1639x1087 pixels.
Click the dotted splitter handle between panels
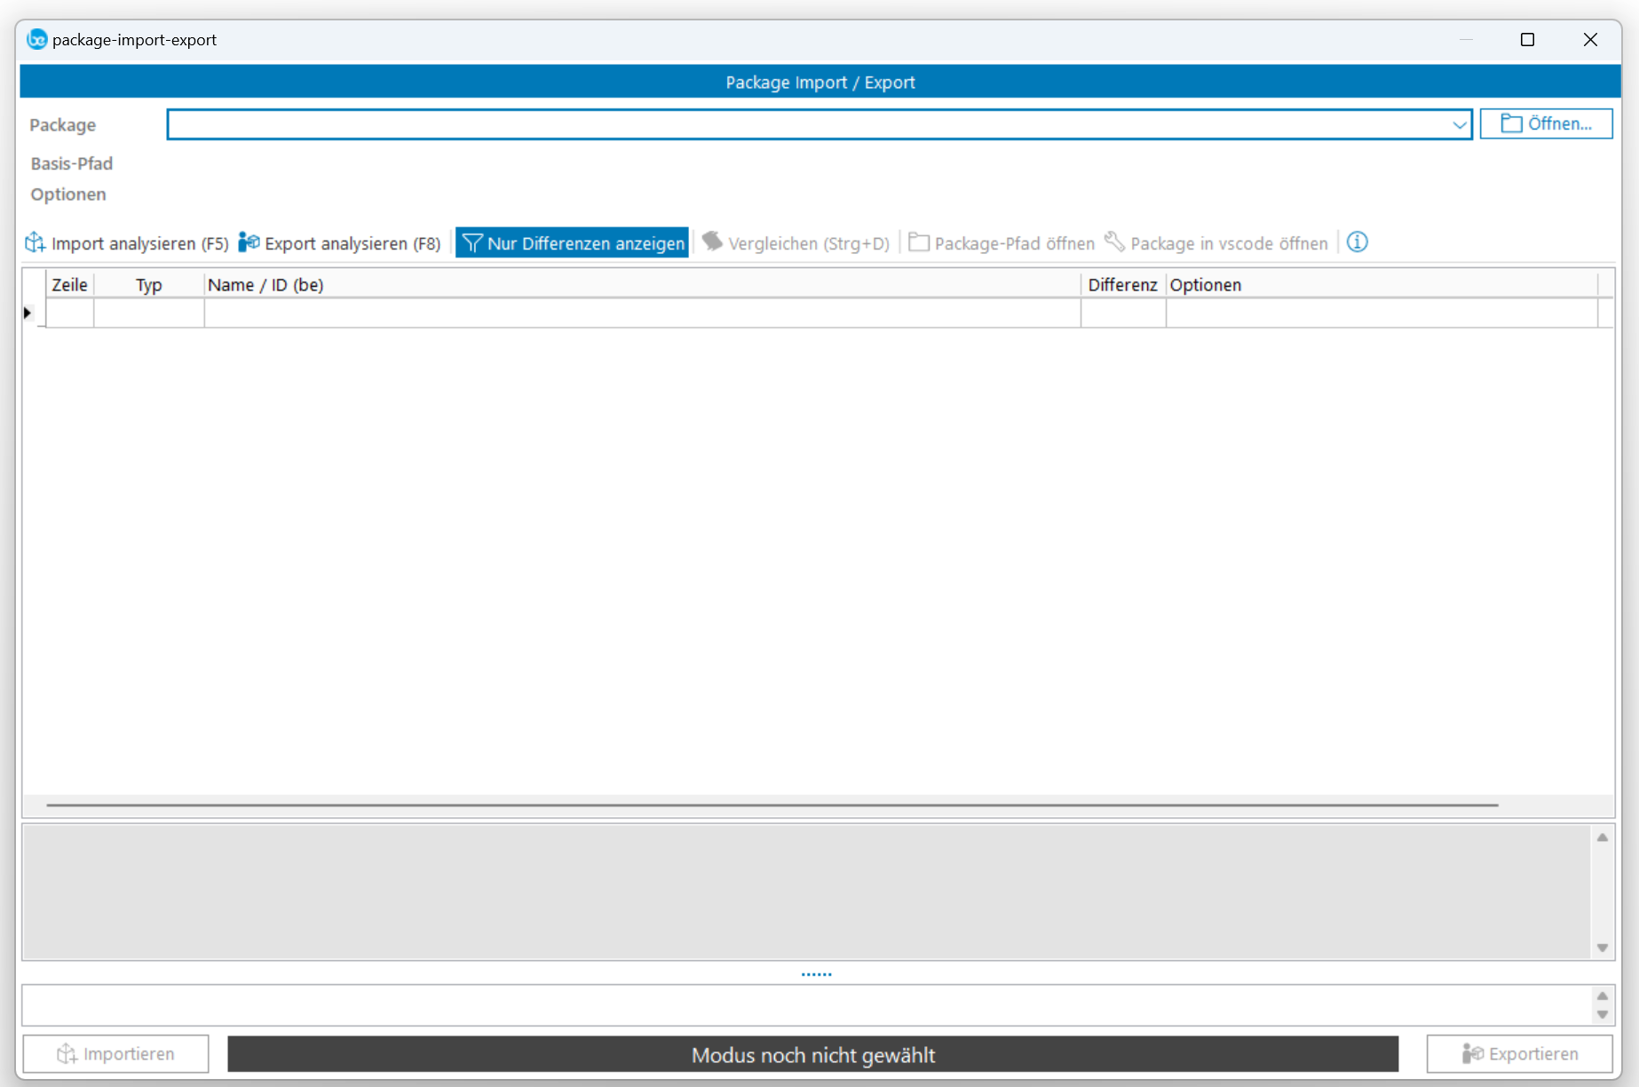point(816,974)
